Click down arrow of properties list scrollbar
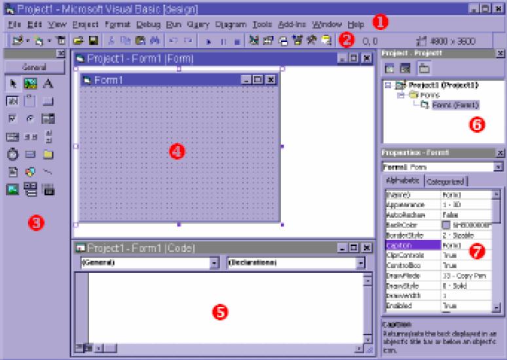The width and height of the screenshot is (507, 360). coord(496,308)
